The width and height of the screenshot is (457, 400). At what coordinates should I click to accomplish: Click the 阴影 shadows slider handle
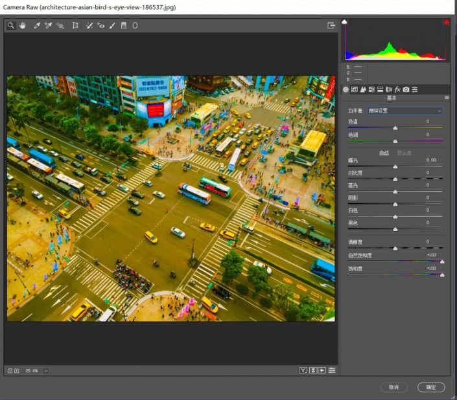click(x=395, y=205)
